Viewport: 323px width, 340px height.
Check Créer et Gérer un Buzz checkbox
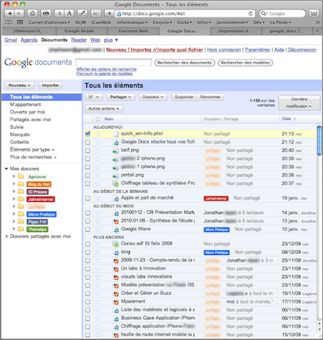click(x=88, y=294)
